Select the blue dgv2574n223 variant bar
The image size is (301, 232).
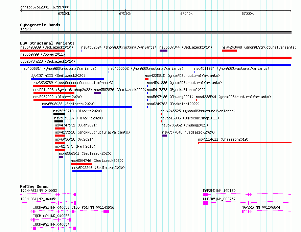[x=67, y=79]
